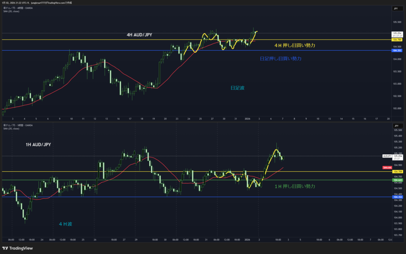Screen dimensions: 406x254
Task: Click the '日足波' annotation on the 4H chart
Action: click(237, 88)
